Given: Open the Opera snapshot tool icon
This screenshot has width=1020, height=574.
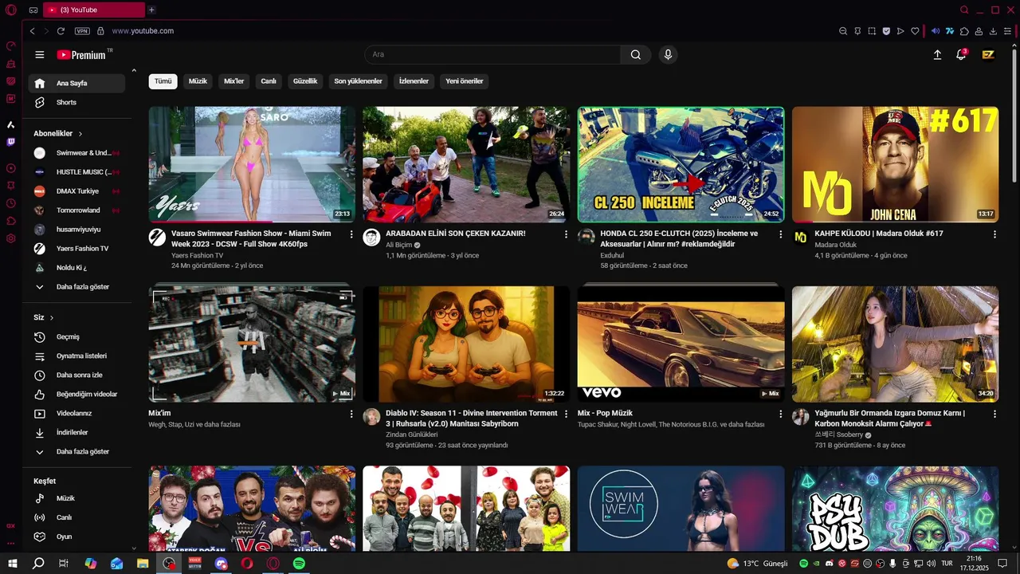Looking at the screenshot, I should coord(872,31).
